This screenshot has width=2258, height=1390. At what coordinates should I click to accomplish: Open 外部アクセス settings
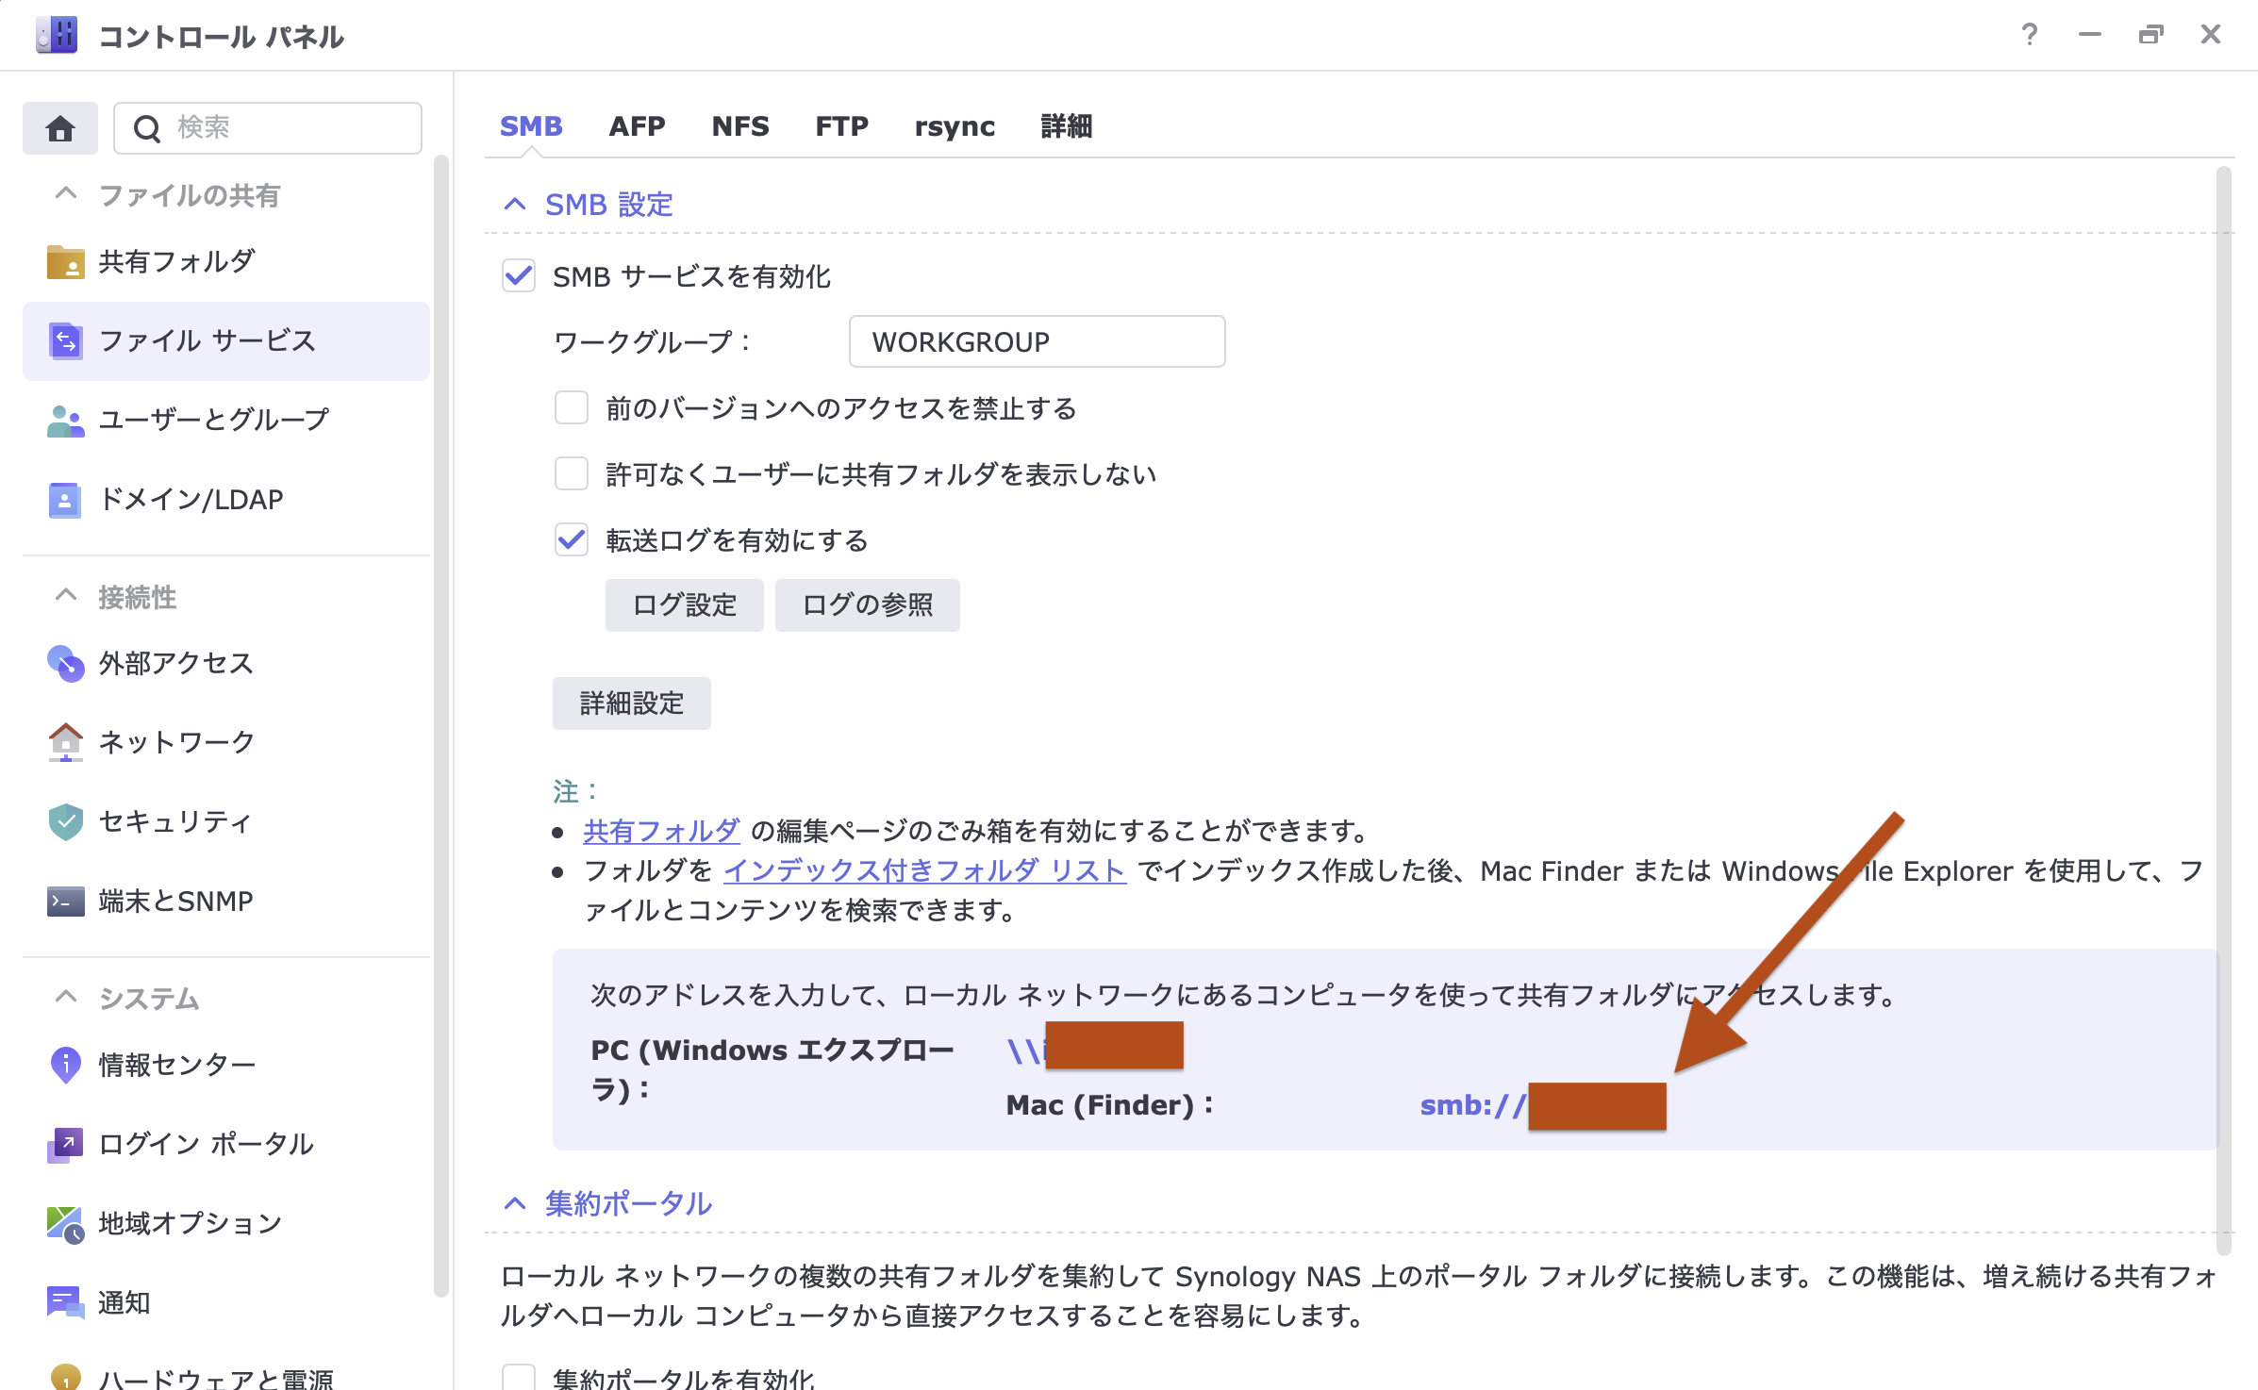pos(175,663)
